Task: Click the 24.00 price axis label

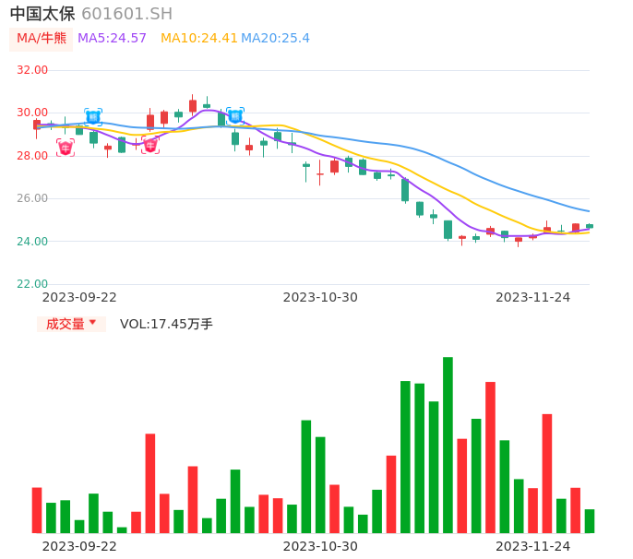Action: click(32, 242)
